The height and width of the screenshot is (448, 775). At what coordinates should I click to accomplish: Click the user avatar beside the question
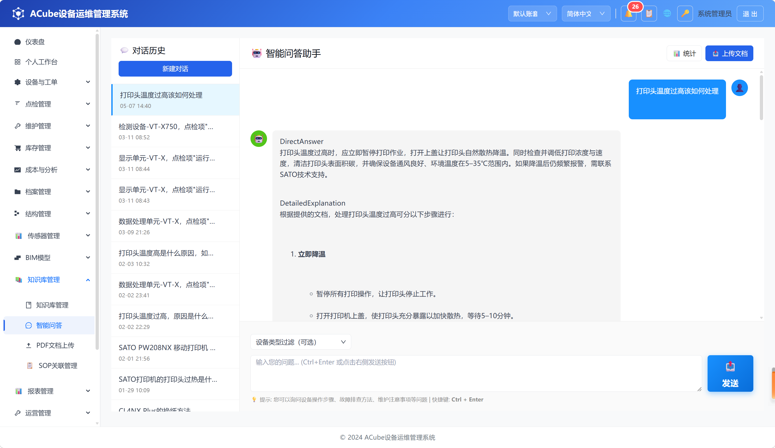point(739,88)
